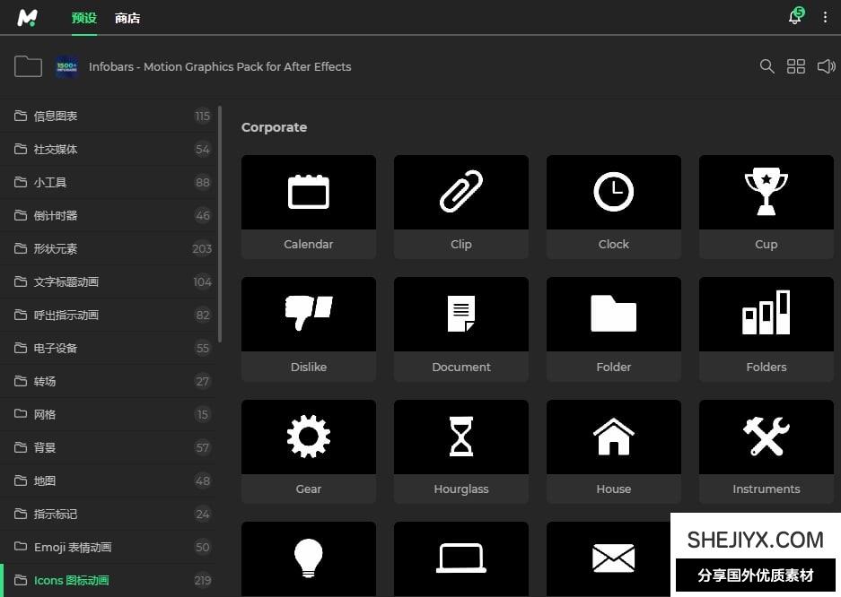841x597 pixels.
Task: Click the Motion Bro logo icon
Action: click(28, 18)
